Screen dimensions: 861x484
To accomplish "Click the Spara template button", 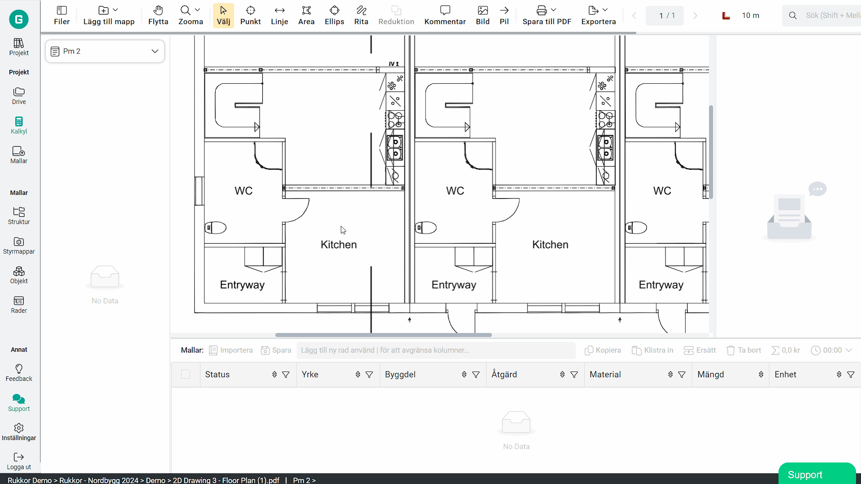I will click(276, 350).
